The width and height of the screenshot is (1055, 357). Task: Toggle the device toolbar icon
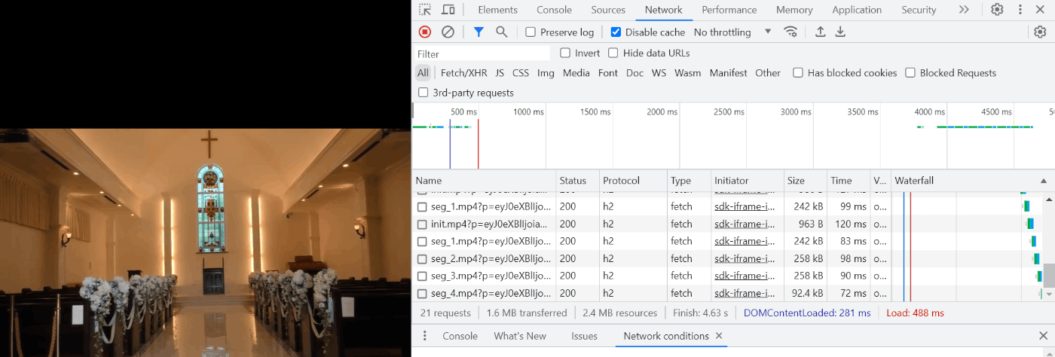(448, 10)
